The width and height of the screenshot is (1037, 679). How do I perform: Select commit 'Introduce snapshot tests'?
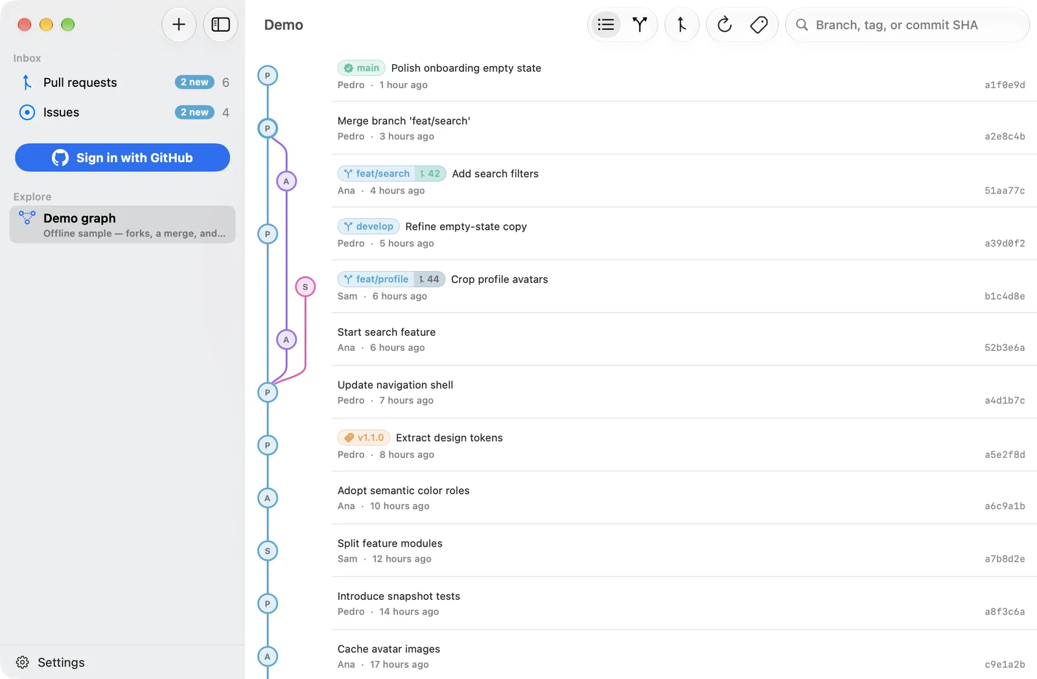[684, 604]
